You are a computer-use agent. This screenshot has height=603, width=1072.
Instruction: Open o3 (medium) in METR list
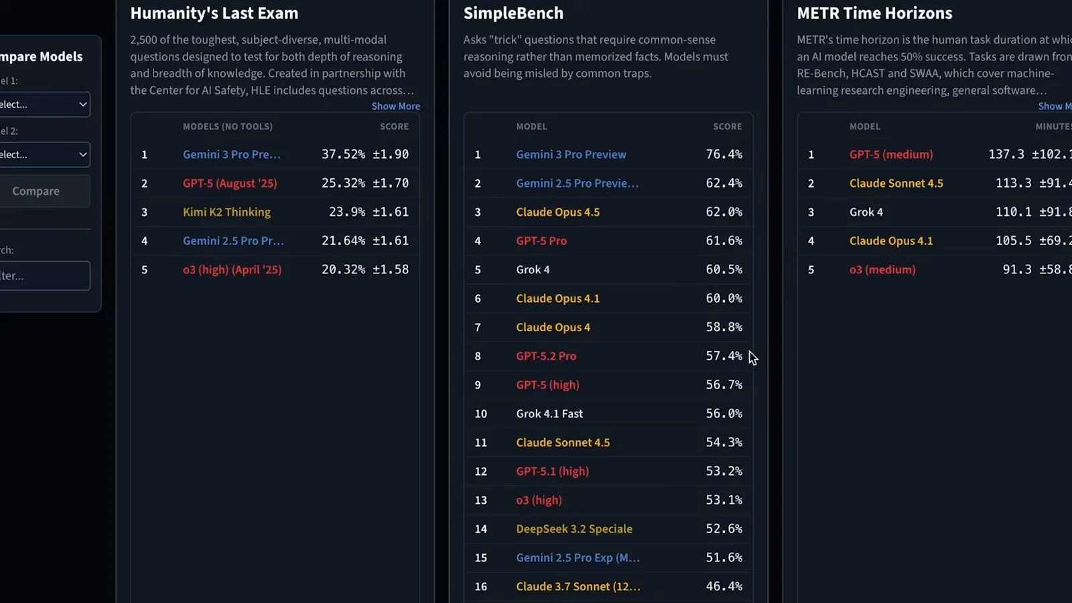click(x=882, y=269)
